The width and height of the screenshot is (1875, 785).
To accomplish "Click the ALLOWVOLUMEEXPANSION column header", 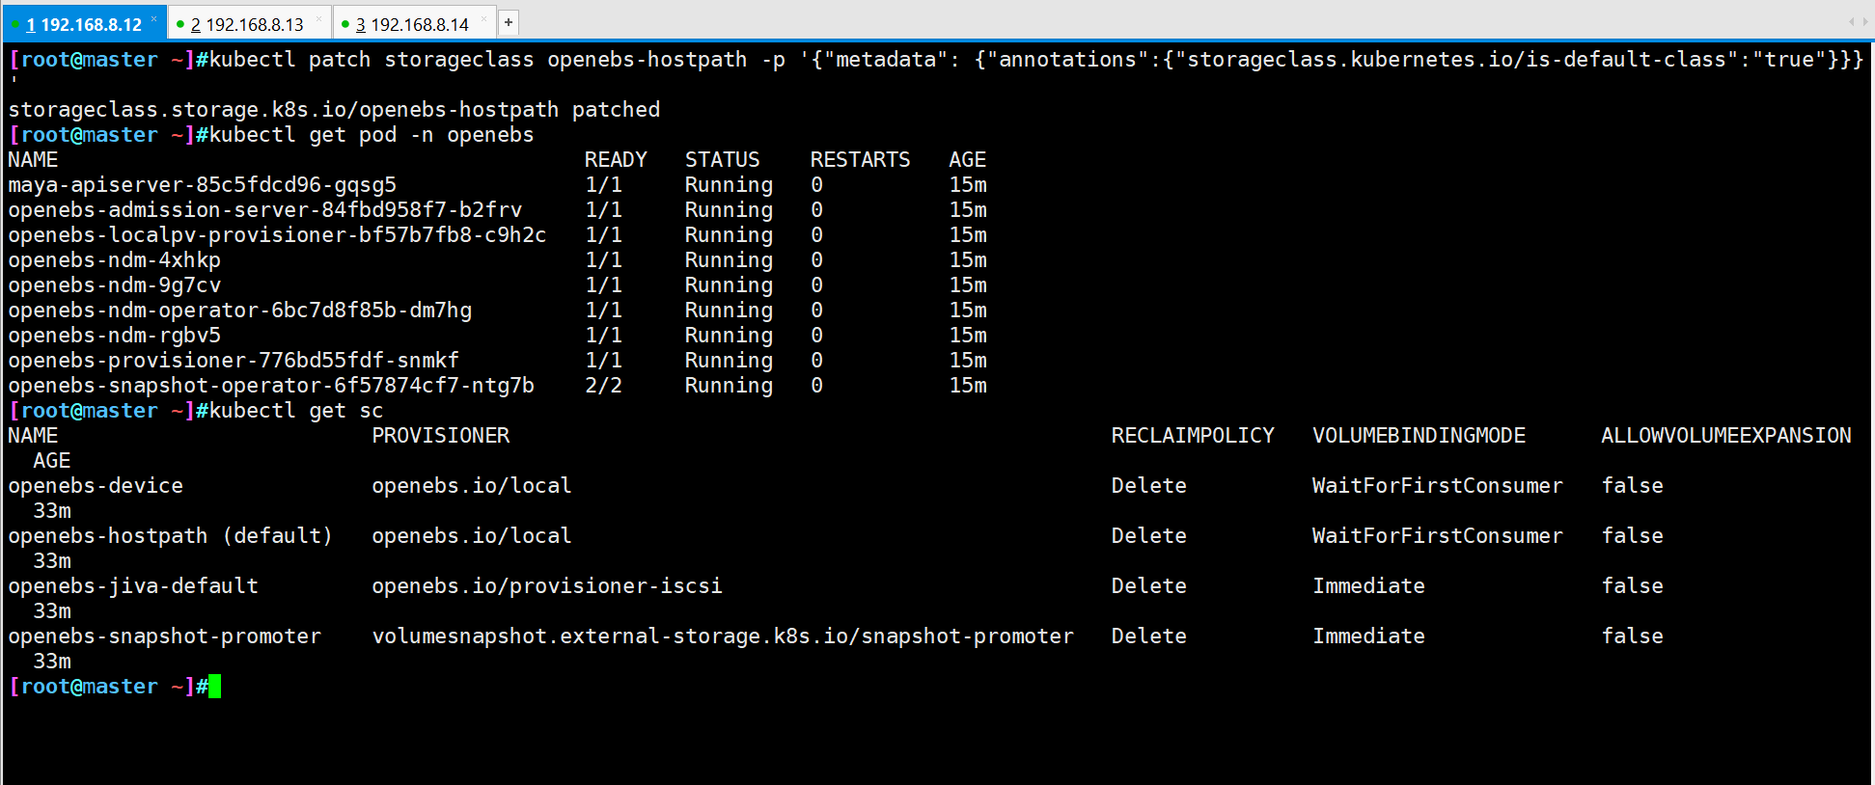I will (x=1726, y=436).
